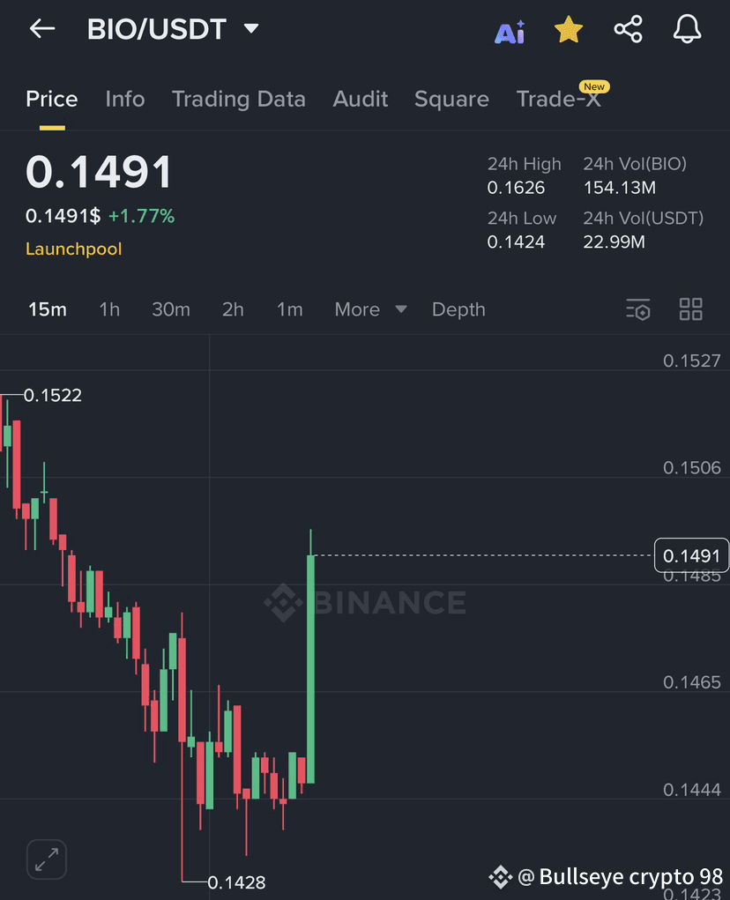
Task: Open notifications via the bell icon
Action: pyautogui.click(x=687, y=29)
